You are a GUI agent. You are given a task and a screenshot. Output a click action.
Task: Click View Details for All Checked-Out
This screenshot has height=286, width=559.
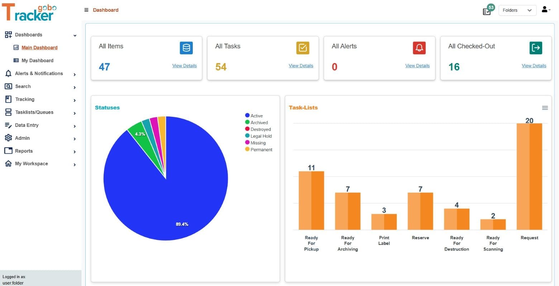click(534, 66)
